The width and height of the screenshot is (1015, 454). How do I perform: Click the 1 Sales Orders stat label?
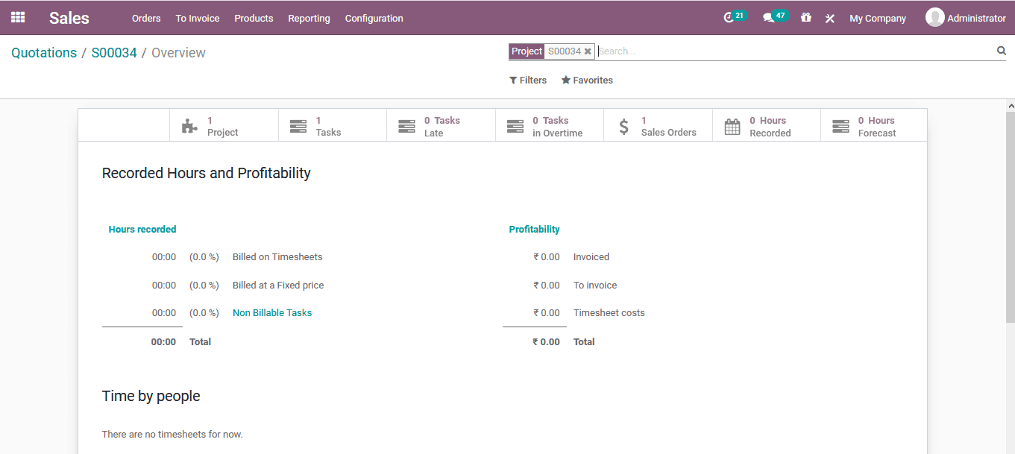tap(669, 126)
